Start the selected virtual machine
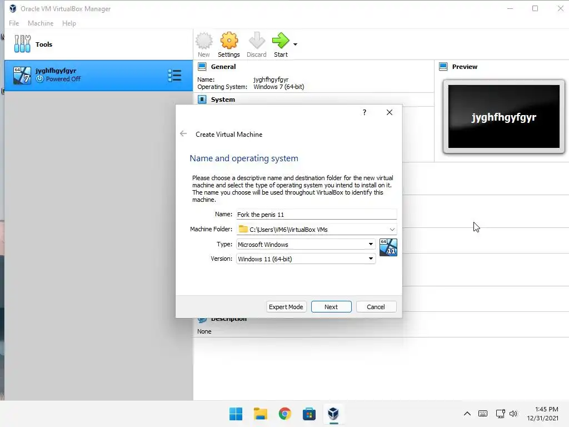This screenshot has width=569, height=427. tap(281, 44)
